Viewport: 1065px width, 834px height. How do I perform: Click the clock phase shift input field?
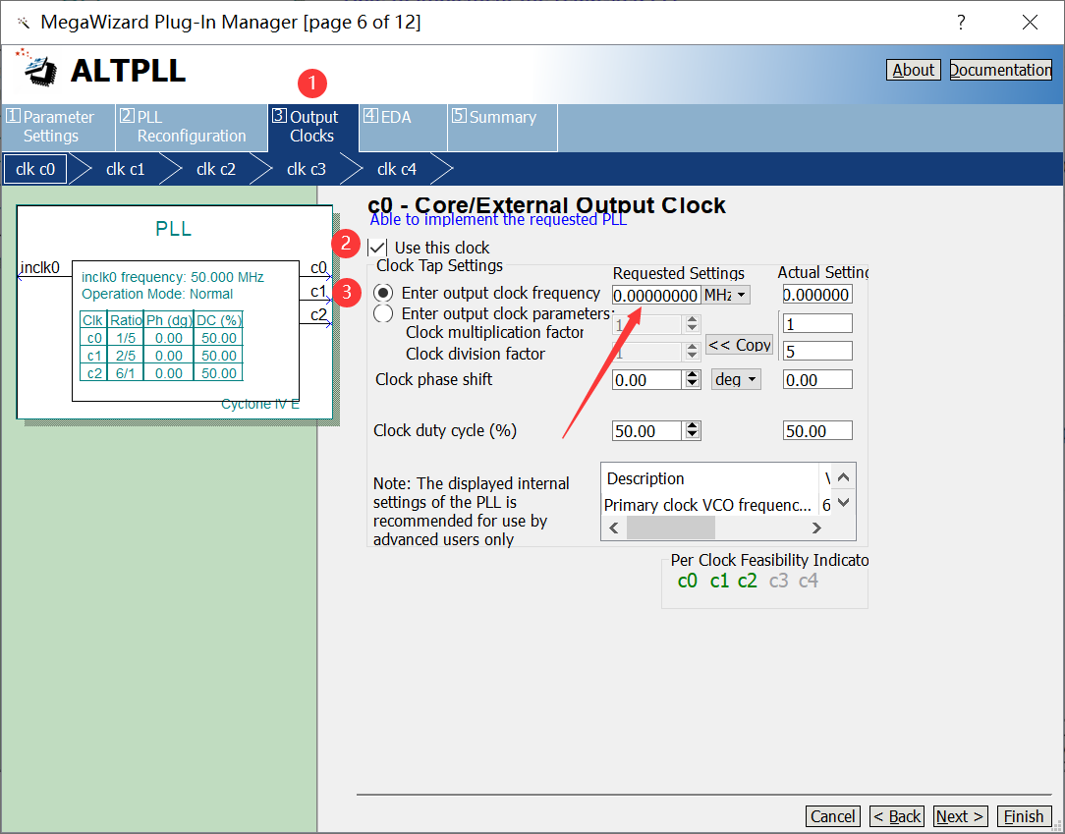pyautogui.click(x=646, y=379)
